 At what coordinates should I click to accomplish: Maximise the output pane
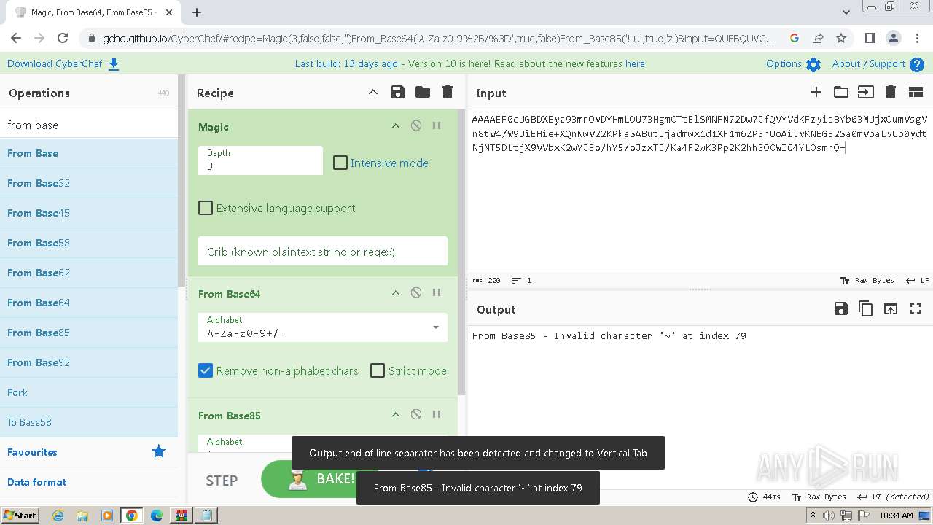click(916, 308)
